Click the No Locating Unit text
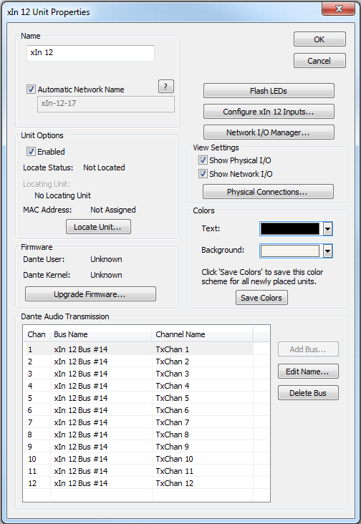 pyautogui.click(x=62, y=195)
